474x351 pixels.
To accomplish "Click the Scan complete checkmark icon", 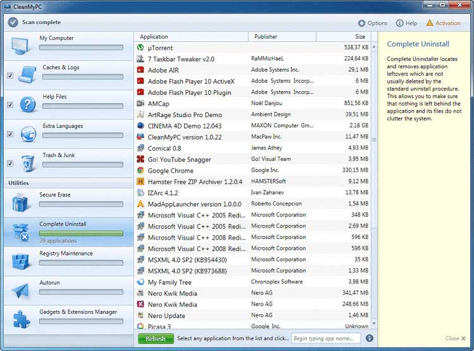I will tap(13, 22).
